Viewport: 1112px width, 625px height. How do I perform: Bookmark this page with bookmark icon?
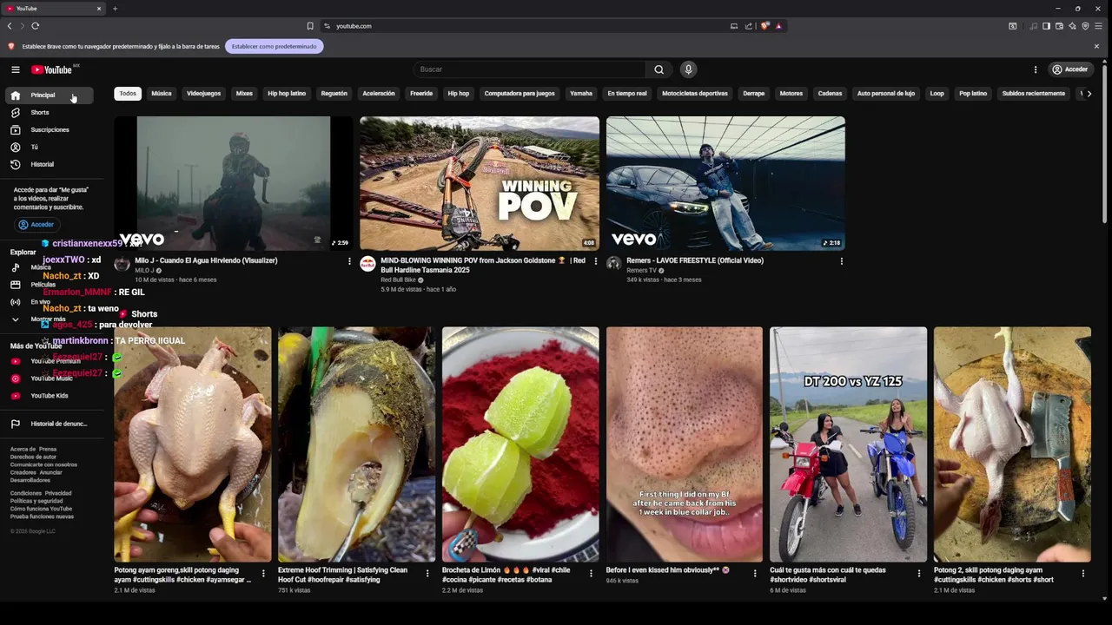(x=310, y=26)
